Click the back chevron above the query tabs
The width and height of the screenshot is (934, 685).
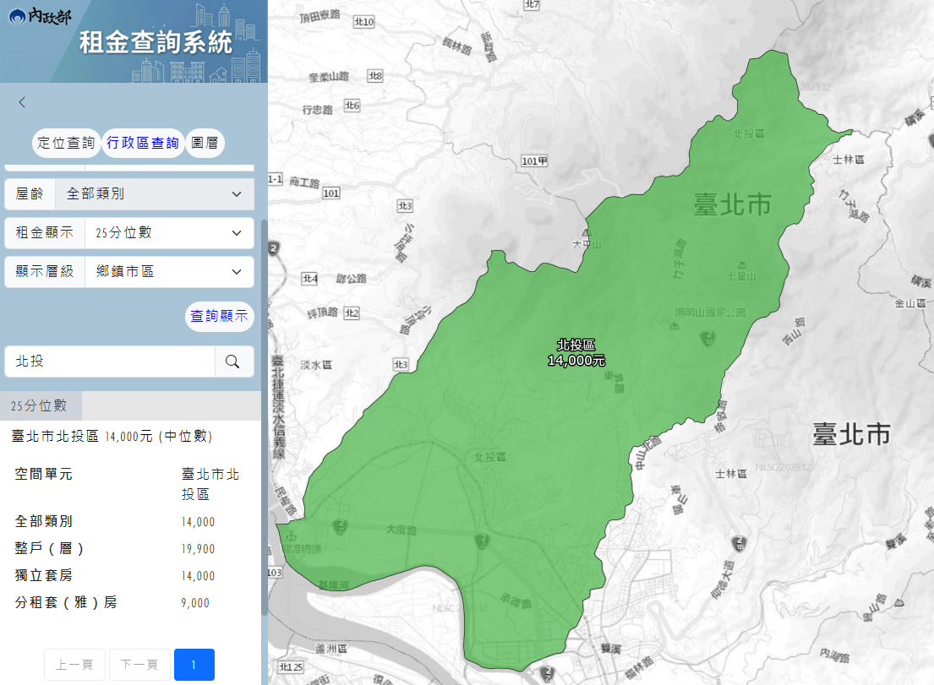(x=22, y=101)
